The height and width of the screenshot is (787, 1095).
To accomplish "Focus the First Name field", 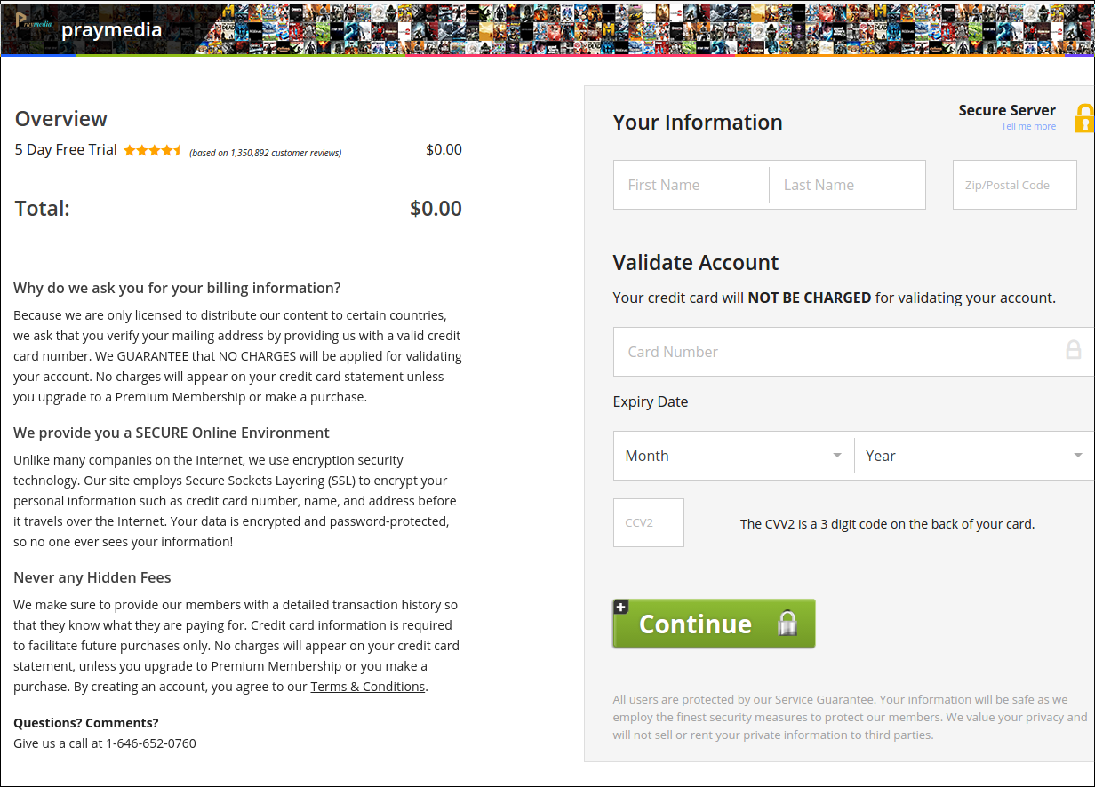I will (691, 185).
